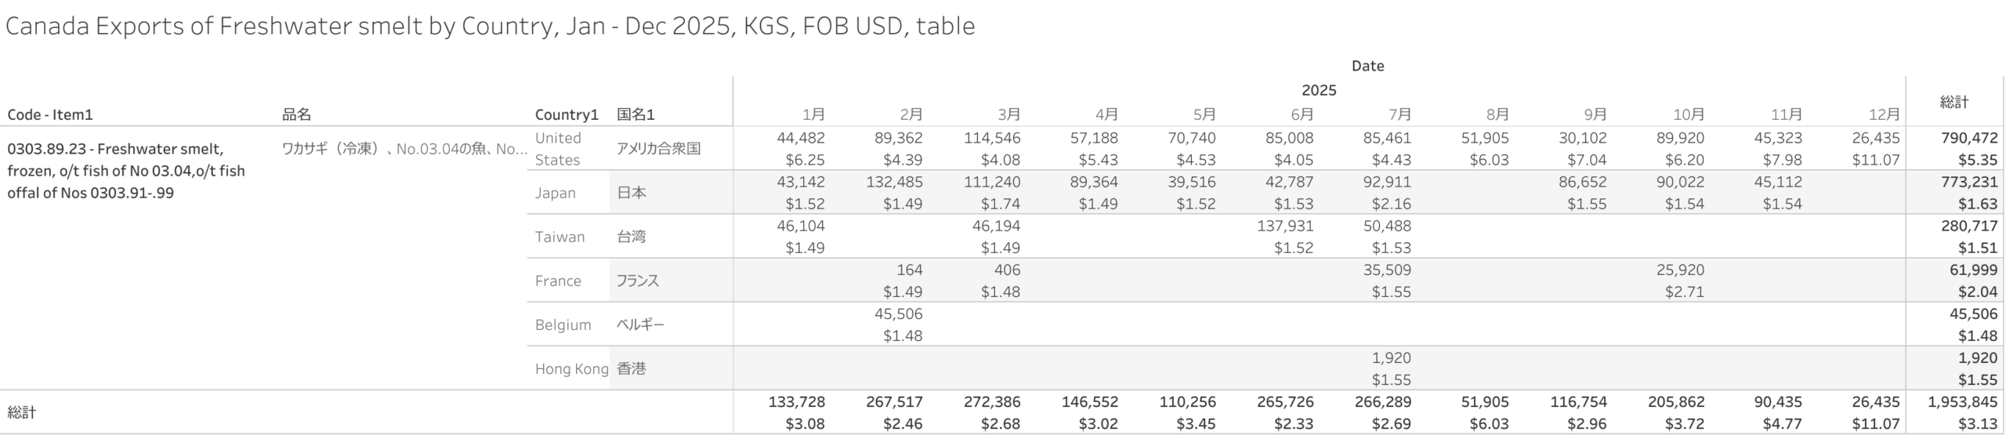Click the 総計 total row label
2006x435 pixels.
pos(22,412)
